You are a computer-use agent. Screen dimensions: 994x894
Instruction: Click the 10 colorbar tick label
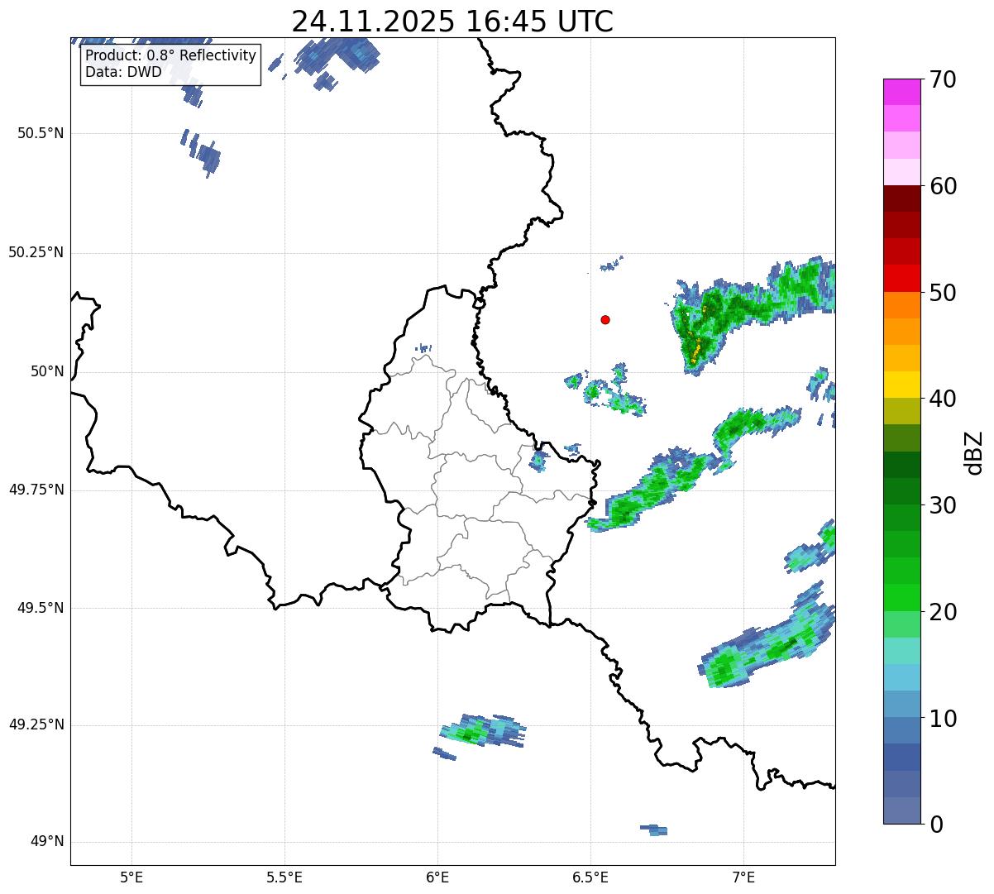pos(944,719)
